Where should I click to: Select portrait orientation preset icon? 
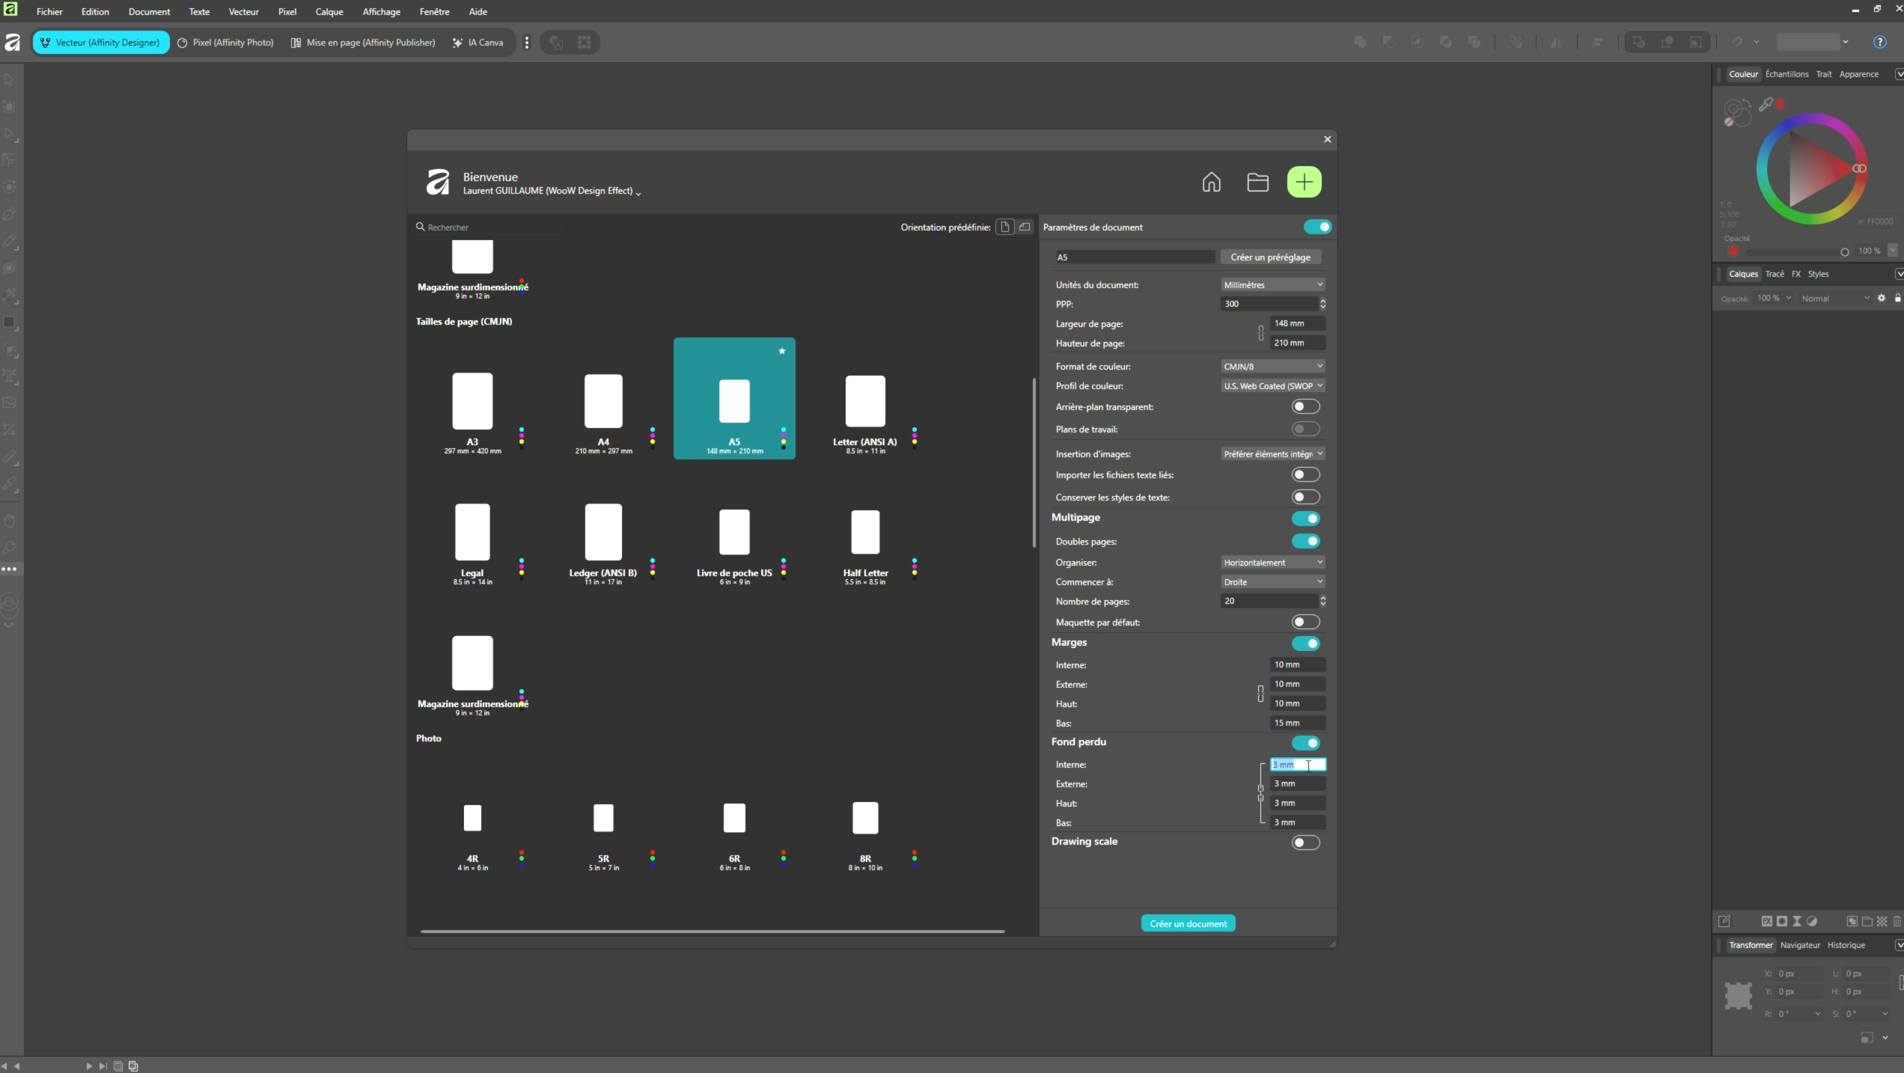[1005, 227]
